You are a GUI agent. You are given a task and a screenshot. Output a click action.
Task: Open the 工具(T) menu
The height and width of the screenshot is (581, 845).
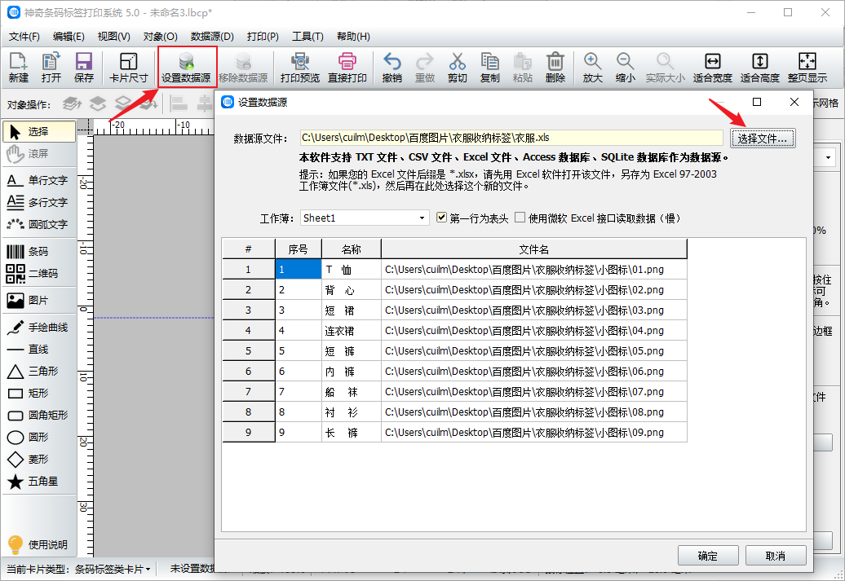click(307, 37)
